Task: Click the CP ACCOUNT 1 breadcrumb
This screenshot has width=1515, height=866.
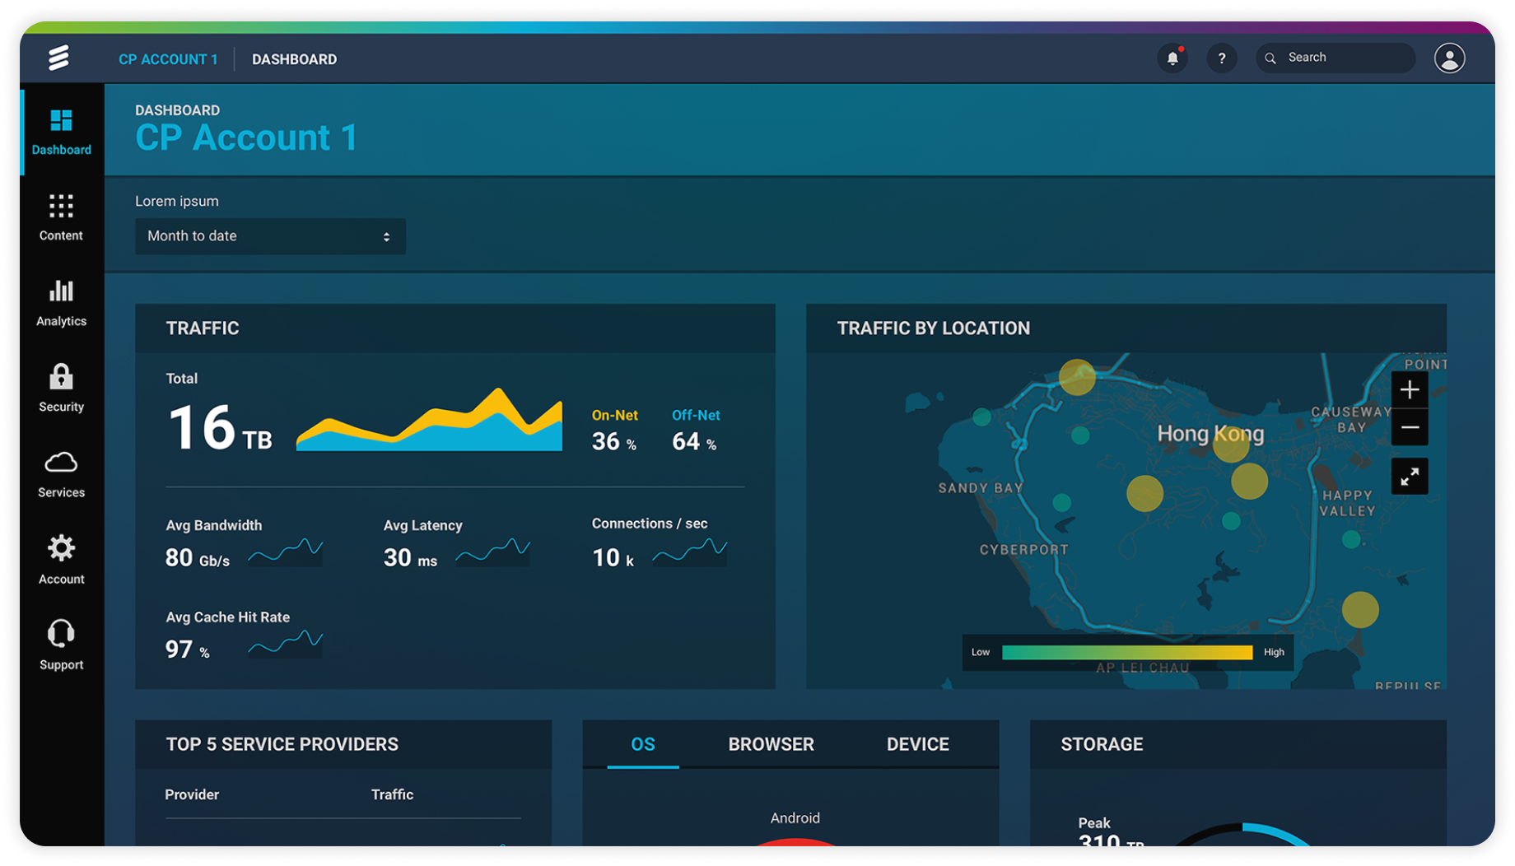Action: click(168, 59)
